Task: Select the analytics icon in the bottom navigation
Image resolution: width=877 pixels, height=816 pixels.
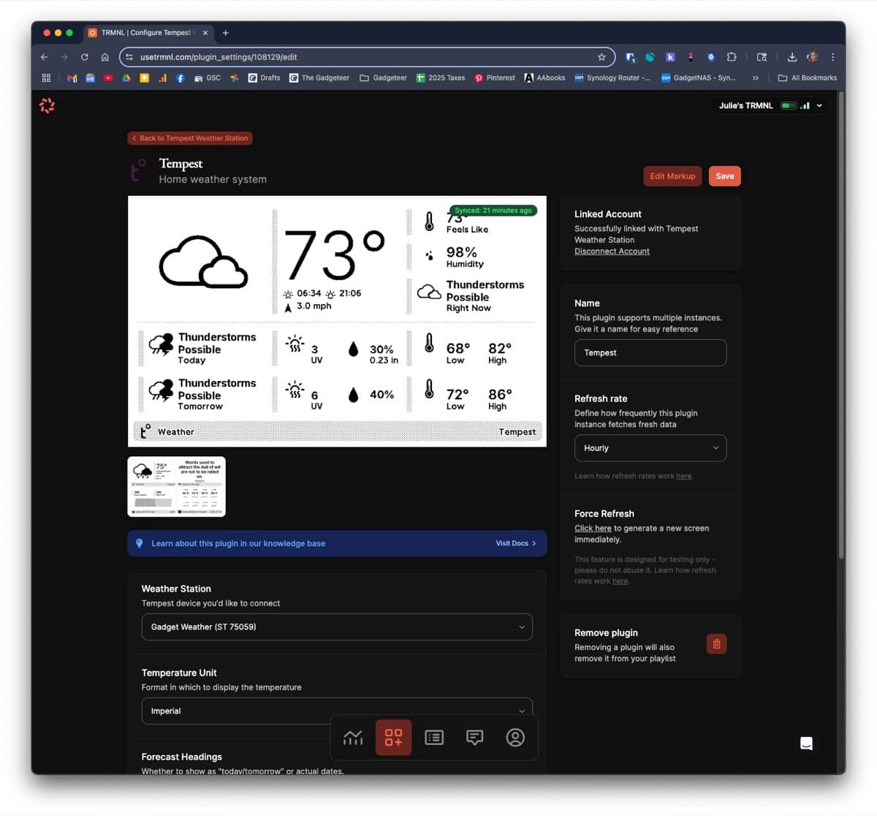Action: pos(352,737)
